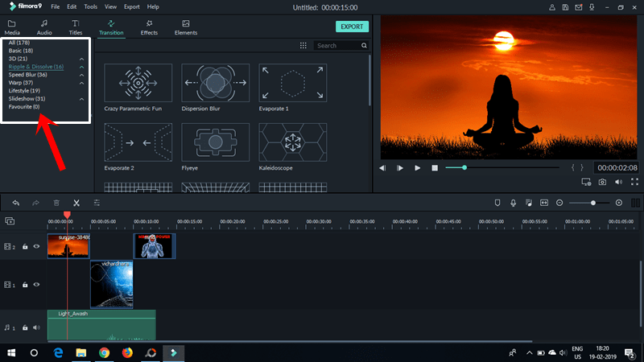Open the audio mixer icon
Image resolution: width=644 pixels, height=362 pixels.
click(529, 203)
